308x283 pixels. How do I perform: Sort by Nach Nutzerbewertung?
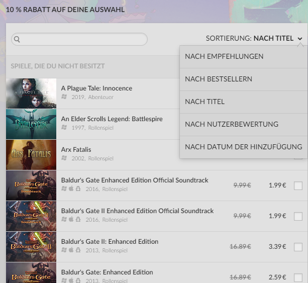244,124
